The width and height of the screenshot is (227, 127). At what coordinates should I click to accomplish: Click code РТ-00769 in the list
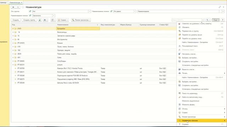[x=21, y=68]
